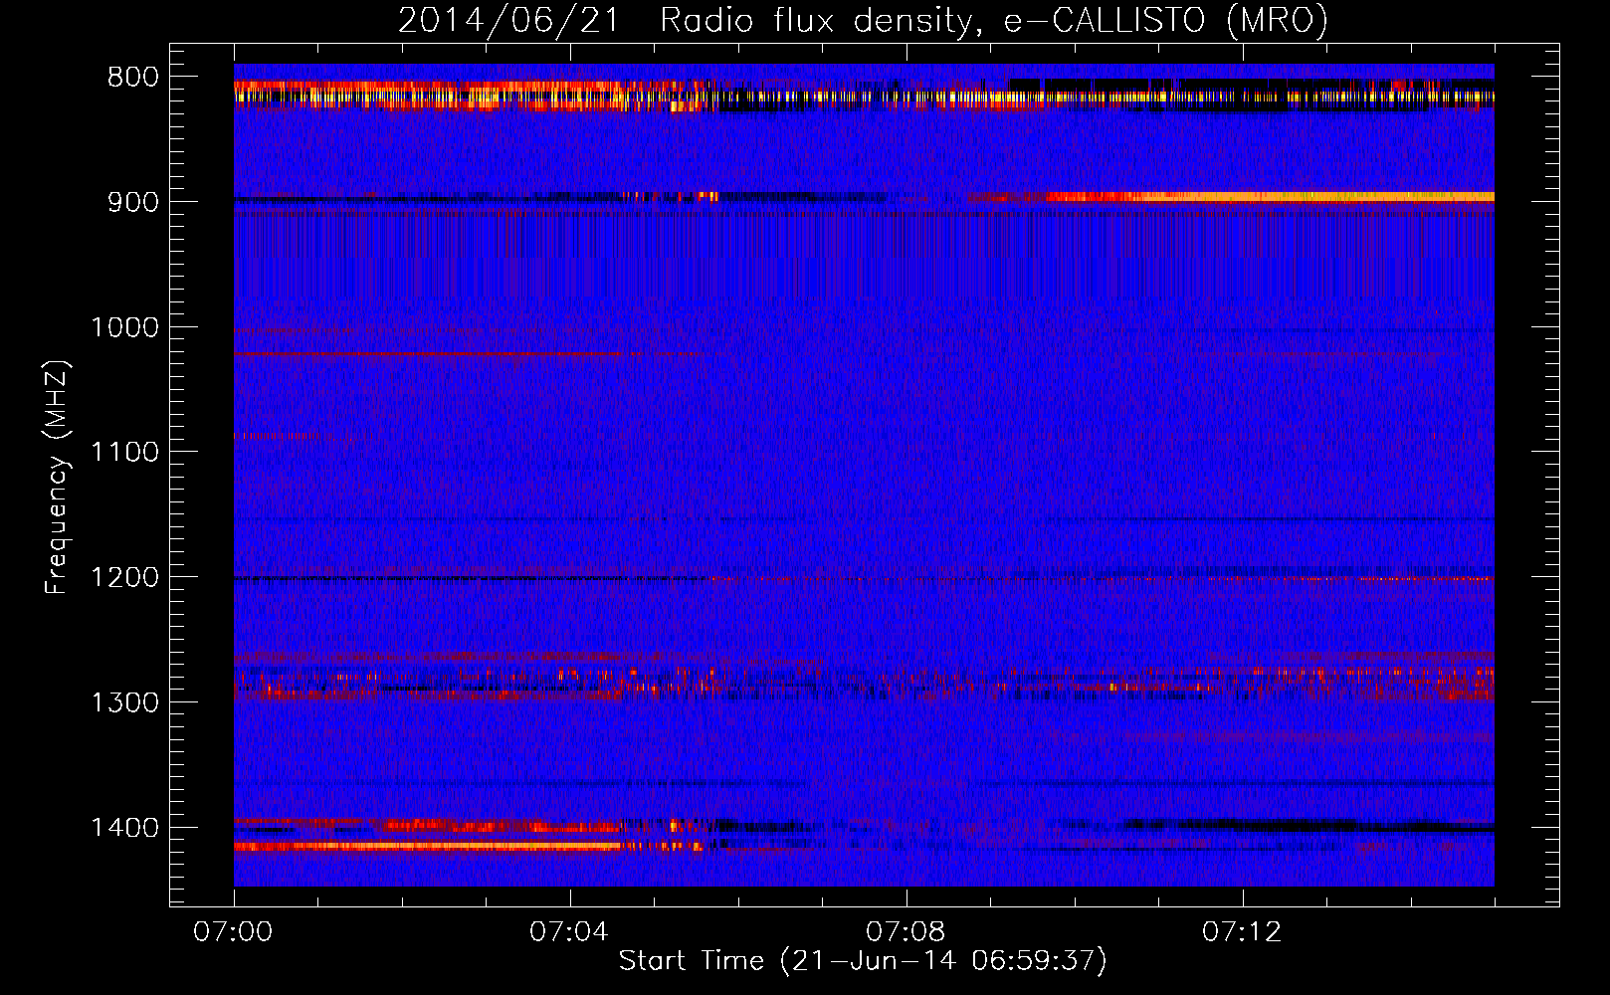Click the 1200 frequency tick label
1610x995 pixels.
[125, 577]
